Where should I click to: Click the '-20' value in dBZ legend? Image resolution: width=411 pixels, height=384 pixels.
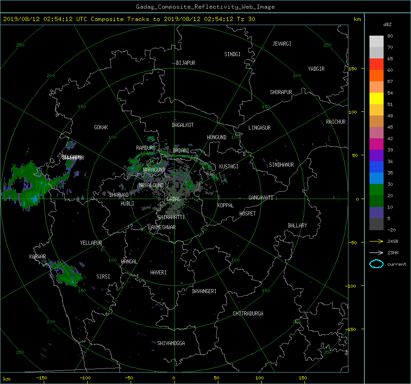pyautogui.click(x=391, y=230)
